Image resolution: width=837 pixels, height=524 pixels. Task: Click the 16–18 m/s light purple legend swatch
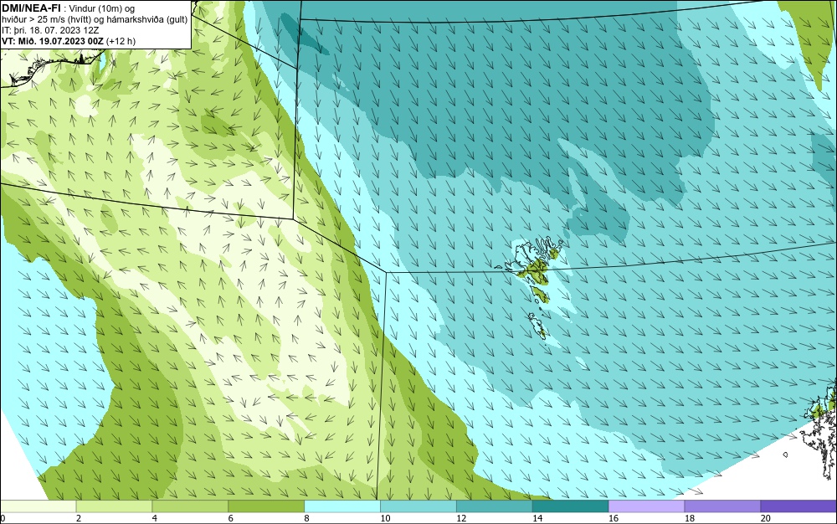click(x=646, y=506)
